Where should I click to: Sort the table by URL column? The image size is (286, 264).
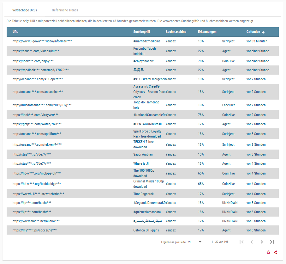click(15, 32)
